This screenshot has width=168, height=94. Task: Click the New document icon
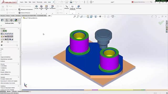click(x=58, y=2)
